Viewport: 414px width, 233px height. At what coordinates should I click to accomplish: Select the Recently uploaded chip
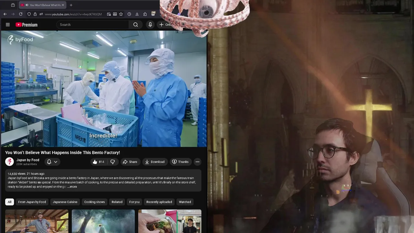click(x=159, y=202)
